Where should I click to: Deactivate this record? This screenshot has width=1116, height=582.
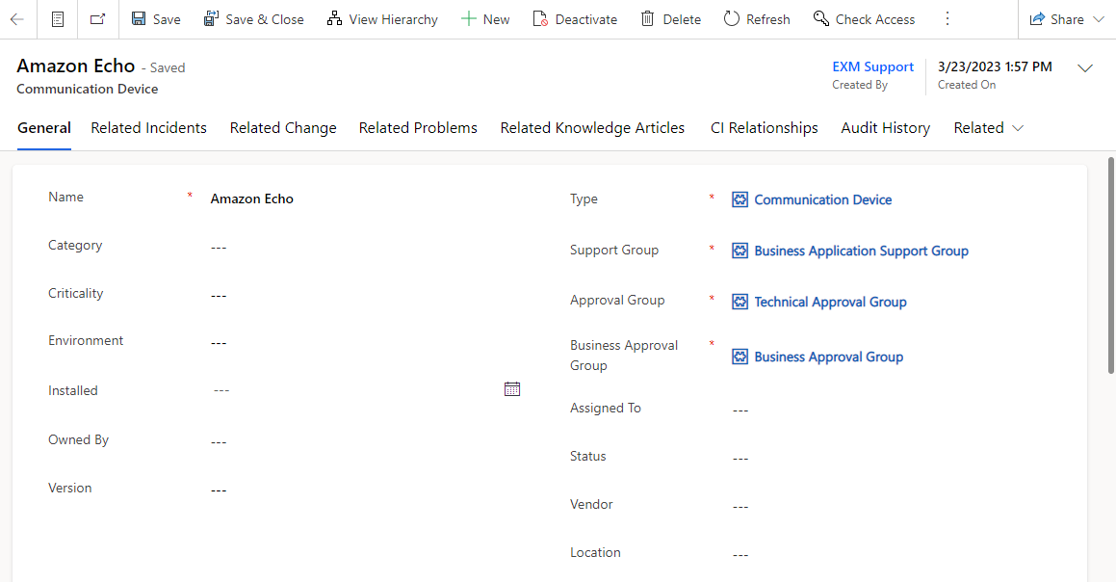[575, 19]
